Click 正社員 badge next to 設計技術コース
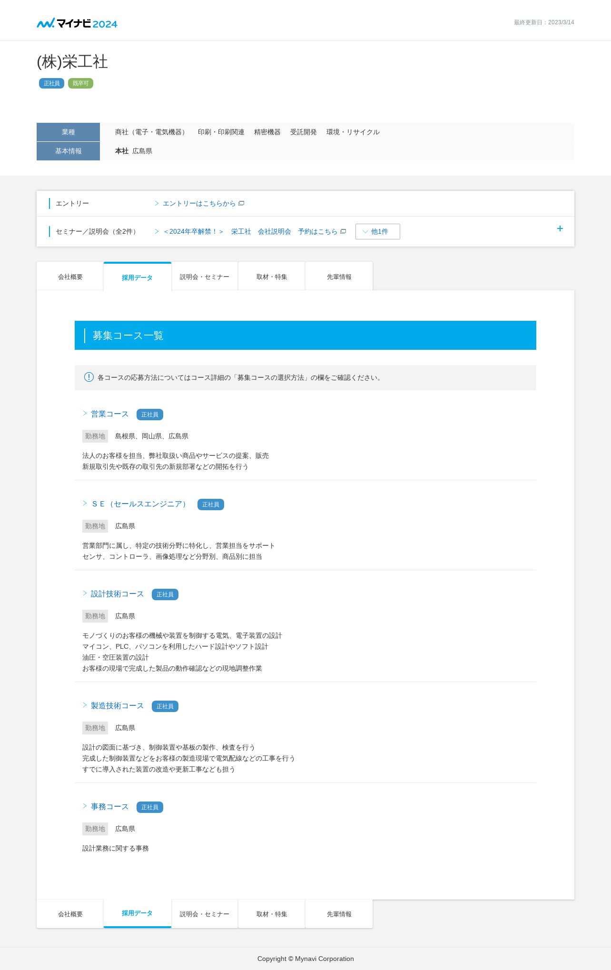This screenshot has width=611, height=970. [x=165, y=594]
